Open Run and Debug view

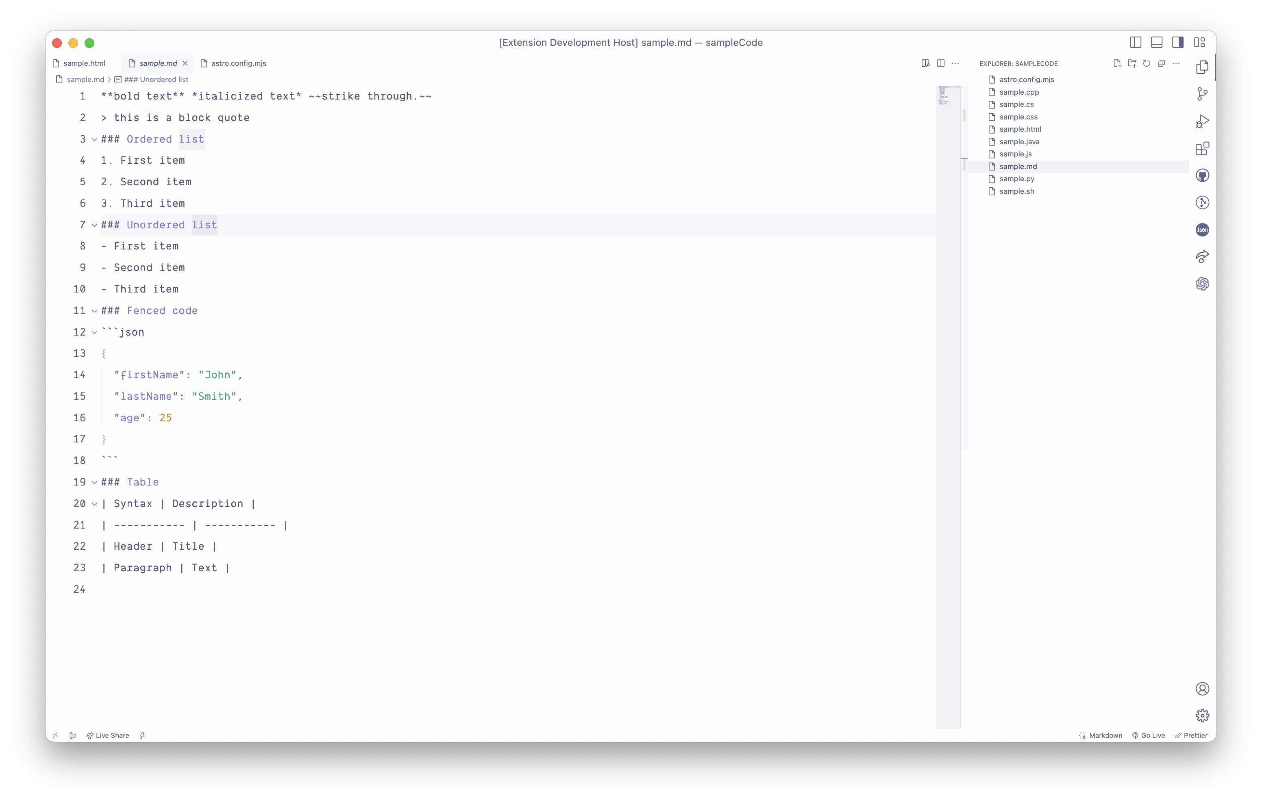(x=1202, y=121)
